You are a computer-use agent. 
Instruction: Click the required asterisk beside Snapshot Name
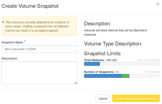click(x=24, y=41)
